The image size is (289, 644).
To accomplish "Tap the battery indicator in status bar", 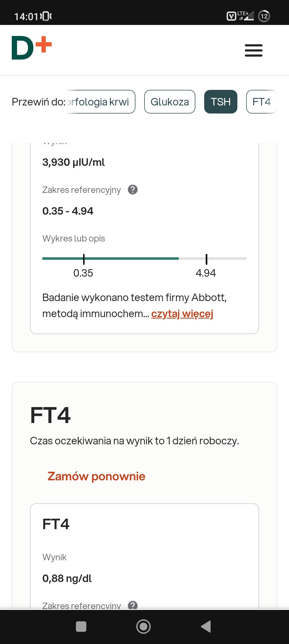I will pyautogui.click(x=264, y=16).
